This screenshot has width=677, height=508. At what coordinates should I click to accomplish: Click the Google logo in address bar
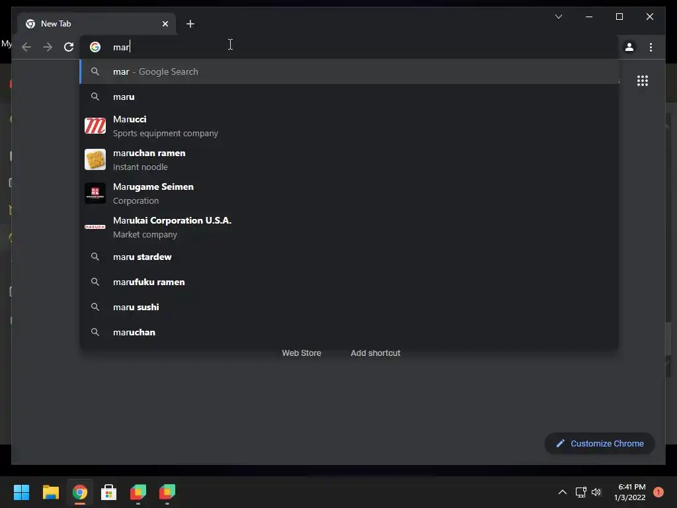coord(95,47)
